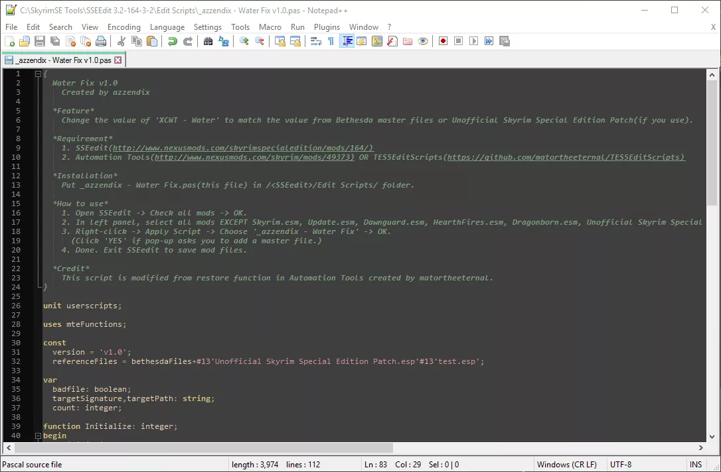Toggle file monitoring eye icon
This screenshot has width=721, height=472.
pyautogui.click(x=423, y=41)
